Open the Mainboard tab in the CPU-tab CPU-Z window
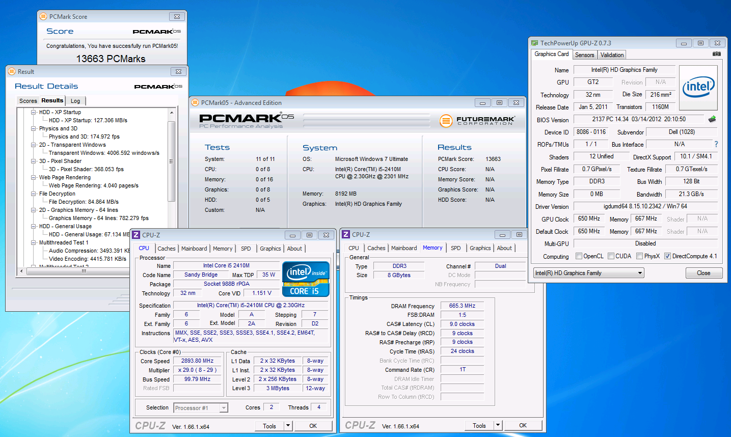 [x=194, y=249]
